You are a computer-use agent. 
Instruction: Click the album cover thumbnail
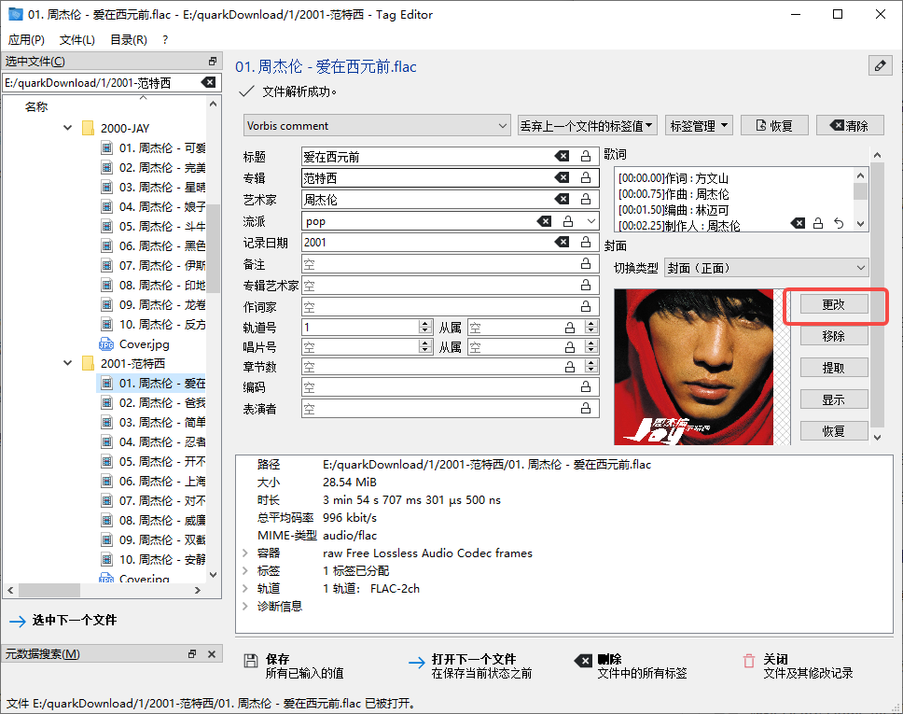click(x=693, y=367)
